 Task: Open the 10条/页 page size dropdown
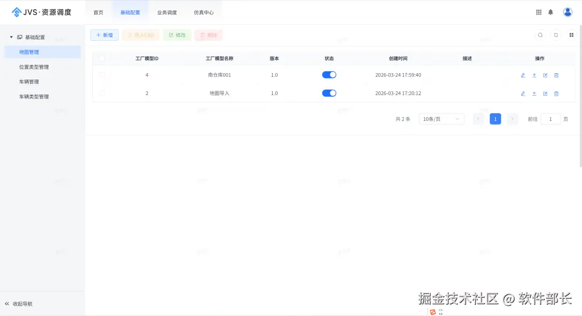pos(441,119)
